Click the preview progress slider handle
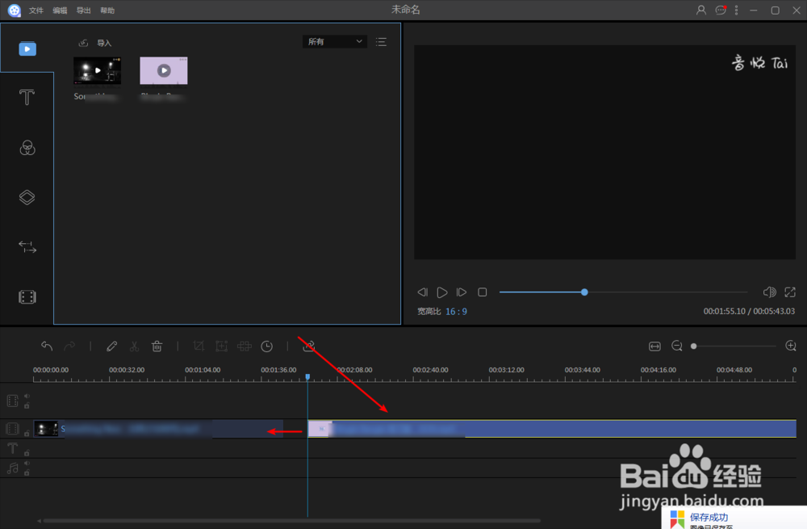Viewport: 807px width, 529px height. point(584,292)
